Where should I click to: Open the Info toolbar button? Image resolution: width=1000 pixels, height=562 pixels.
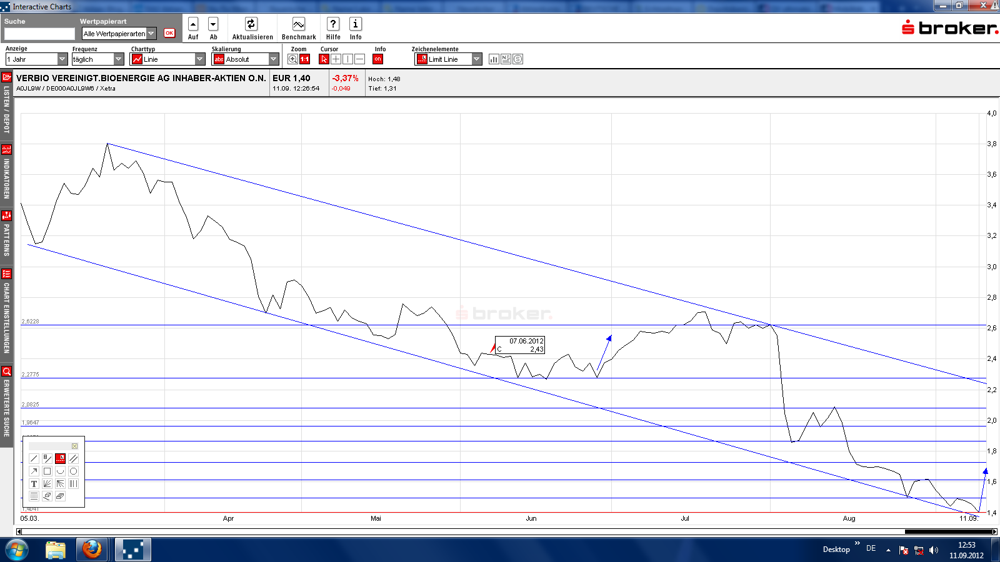point(356,24)
